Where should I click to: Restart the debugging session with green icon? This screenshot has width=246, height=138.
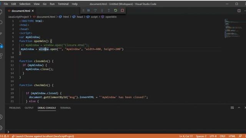click(x=116, y=10)
